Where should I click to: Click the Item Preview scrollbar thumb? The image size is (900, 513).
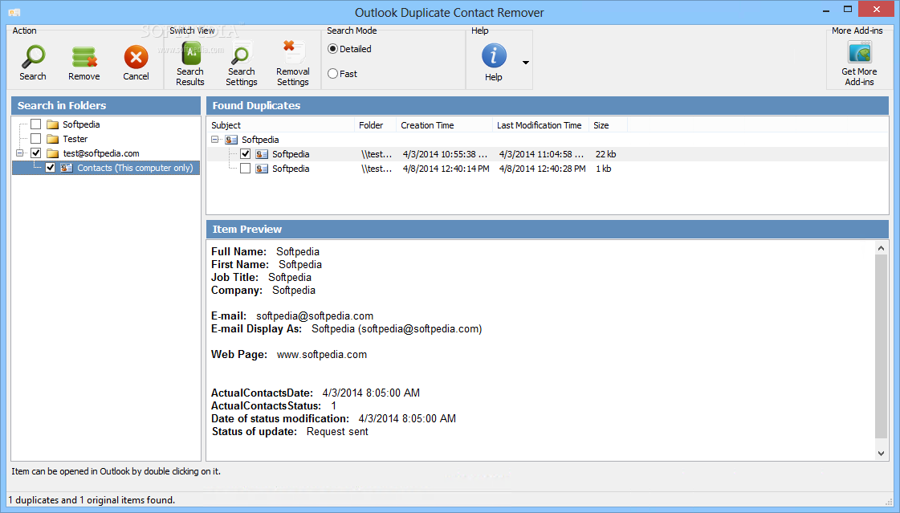tap(881, 346)
